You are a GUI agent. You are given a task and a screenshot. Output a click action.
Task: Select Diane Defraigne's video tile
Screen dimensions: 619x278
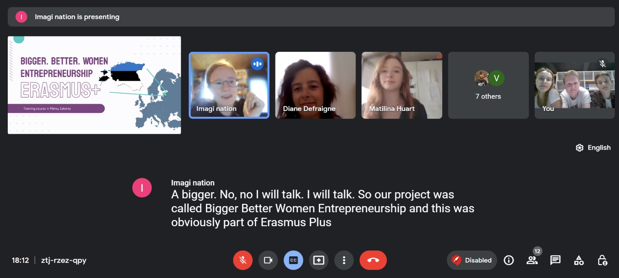click(315, 85)
